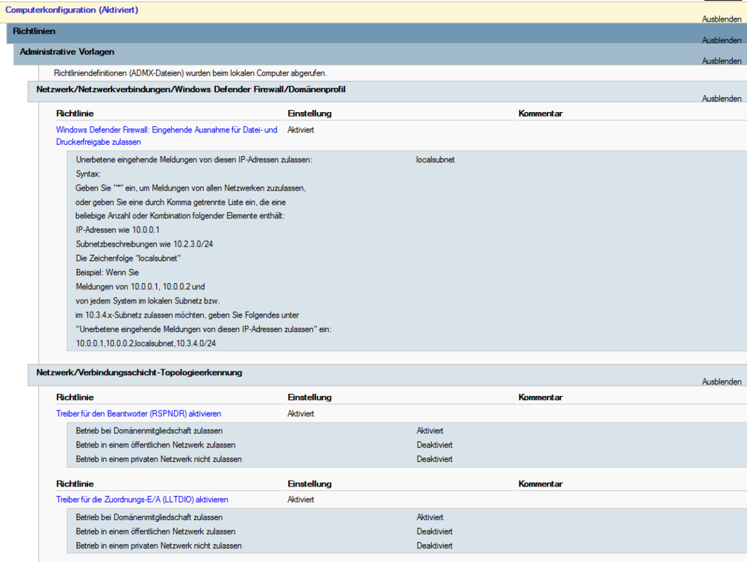Click the IP-Adressen wie 10.0.0.1 text line

(x=118, y=229)
